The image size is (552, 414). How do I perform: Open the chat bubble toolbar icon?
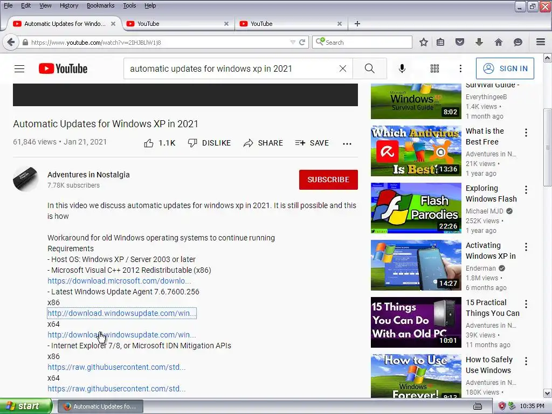[x=518, y=42]
